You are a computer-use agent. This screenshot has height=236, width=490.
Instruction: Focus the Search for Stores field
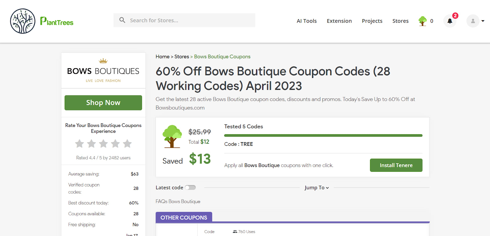[x=184, y=20]
